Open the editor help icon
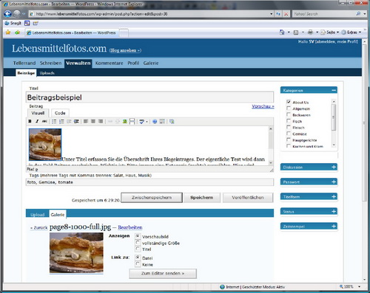The image size is (370, 293). coord(155,122)
